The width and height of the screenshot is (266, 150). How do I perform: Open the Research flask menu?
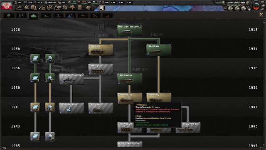tap(34, 7)
